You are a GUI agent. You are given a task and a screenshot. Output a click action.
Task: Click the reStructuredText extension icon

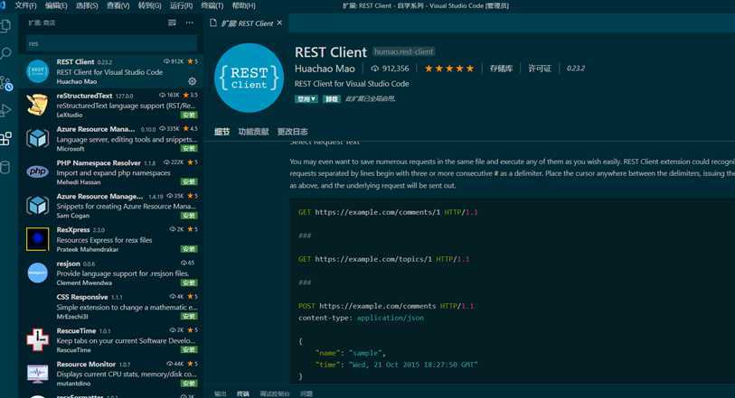pos(37,105)
